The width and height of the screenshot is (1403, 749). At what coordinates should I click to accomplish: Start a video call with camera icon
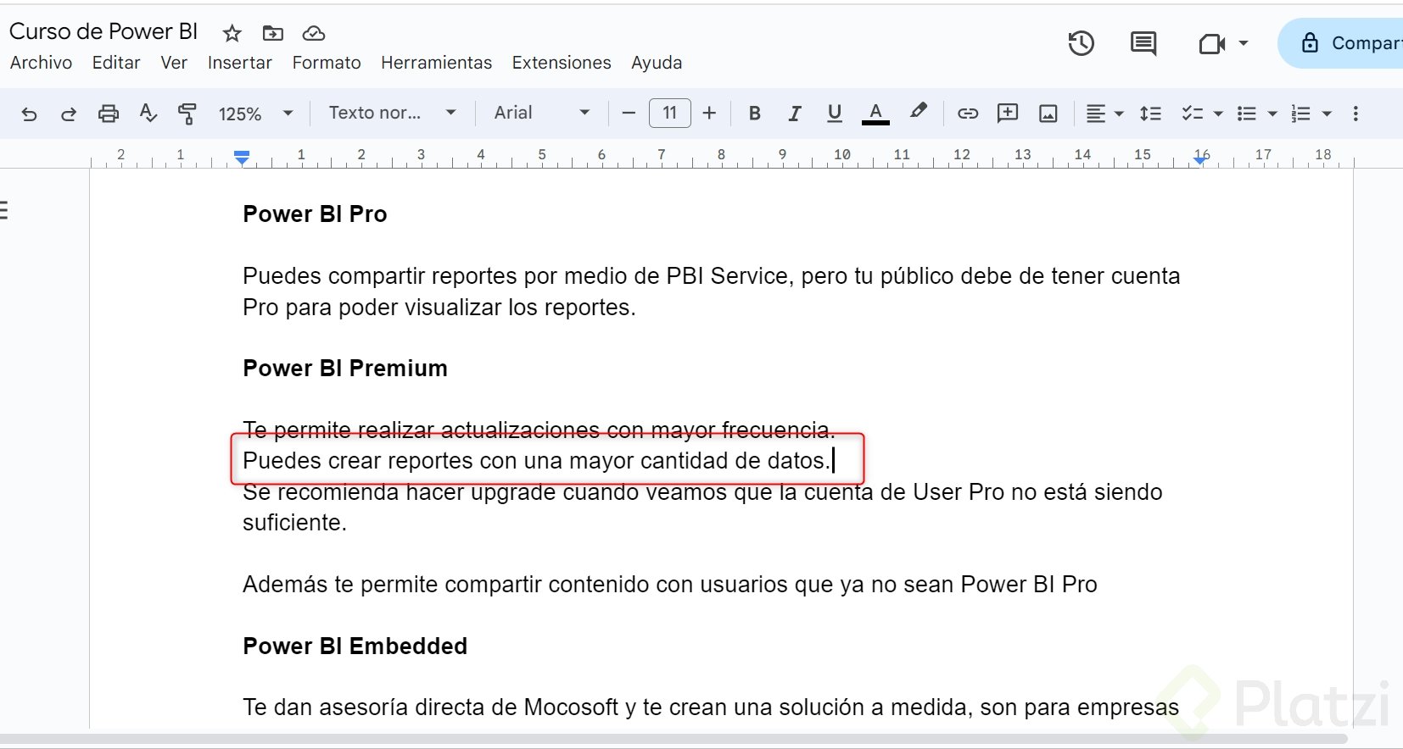(x=1211, y=43)
